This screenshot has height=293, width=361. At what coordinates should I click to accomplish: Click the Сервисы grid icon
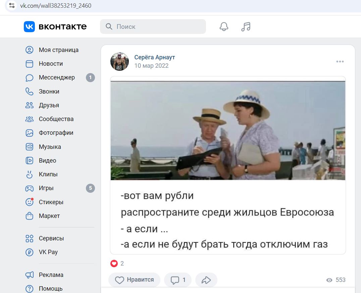29,238
